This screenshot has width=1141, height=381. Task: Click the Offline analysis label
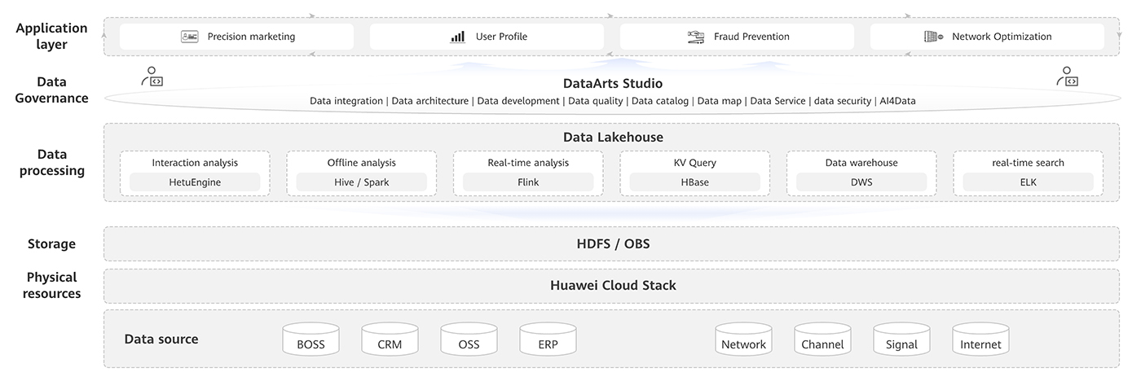point(362,163)
